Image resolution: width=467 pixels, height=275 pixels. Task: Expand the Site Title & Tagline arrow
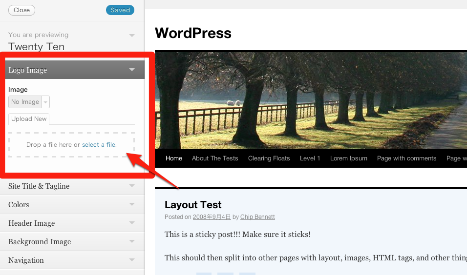pyautogui.click(x=132, y=186)
